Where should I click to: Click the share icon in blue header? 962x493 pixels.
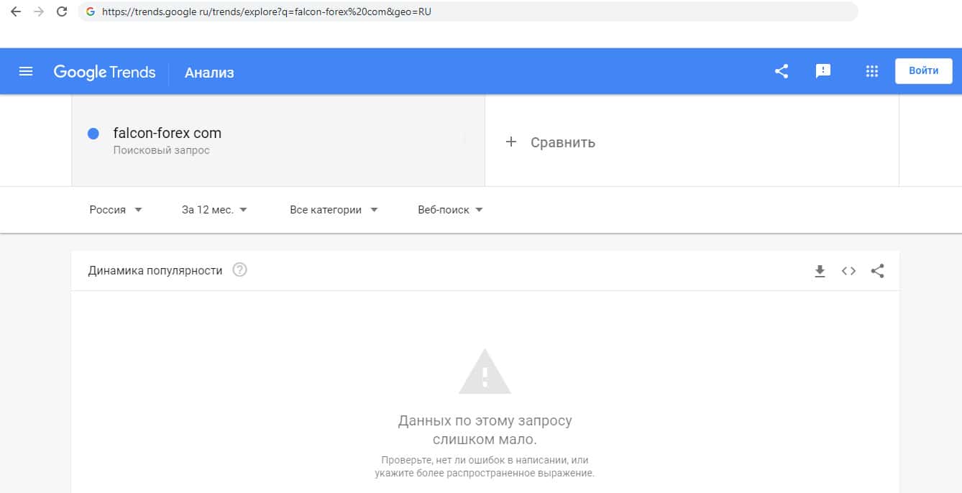coord(782,71)
